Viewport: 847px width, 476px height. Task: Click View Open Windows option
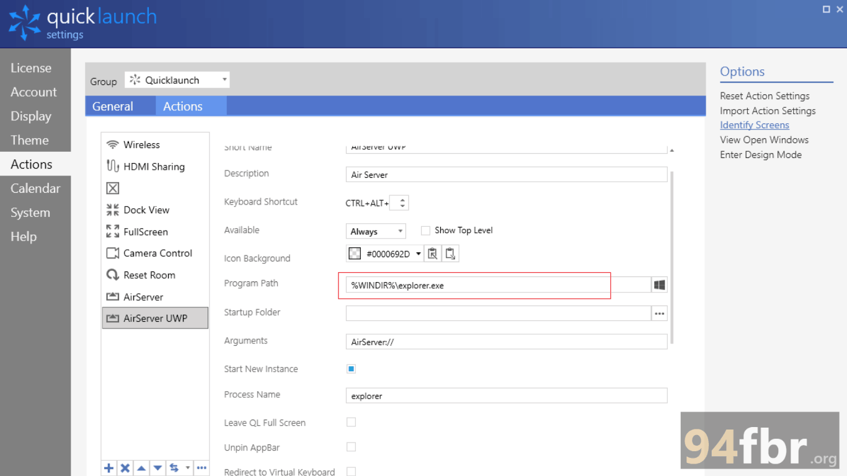(764, 140)
